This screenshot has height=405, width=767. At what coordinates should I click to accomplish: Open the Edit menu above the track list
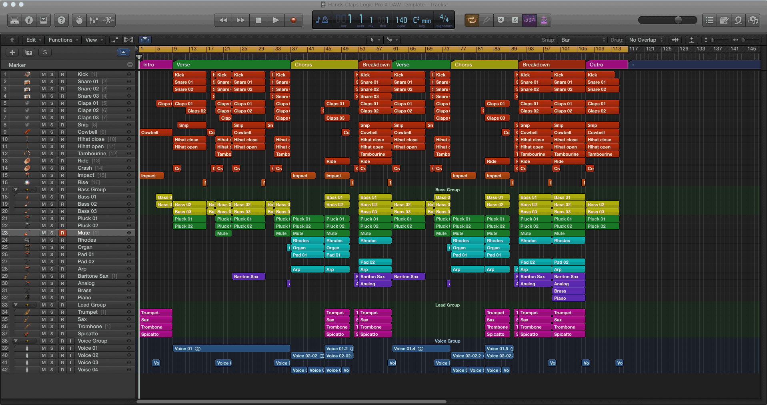[32, 40]
